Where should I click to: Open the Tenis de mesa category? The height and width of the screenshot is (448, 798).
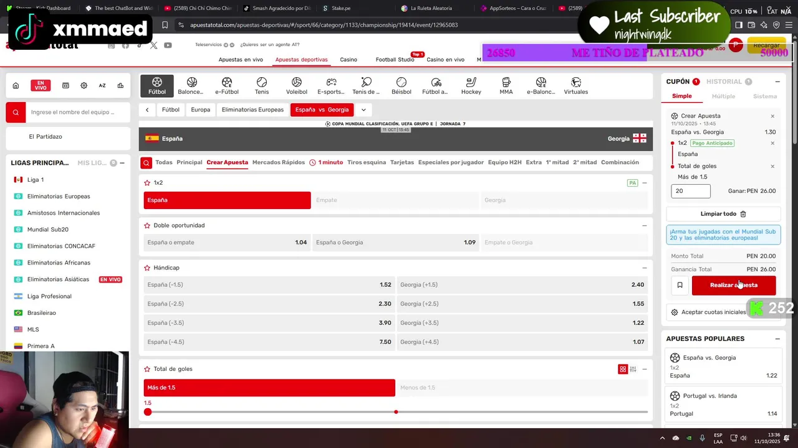[366, 86]
